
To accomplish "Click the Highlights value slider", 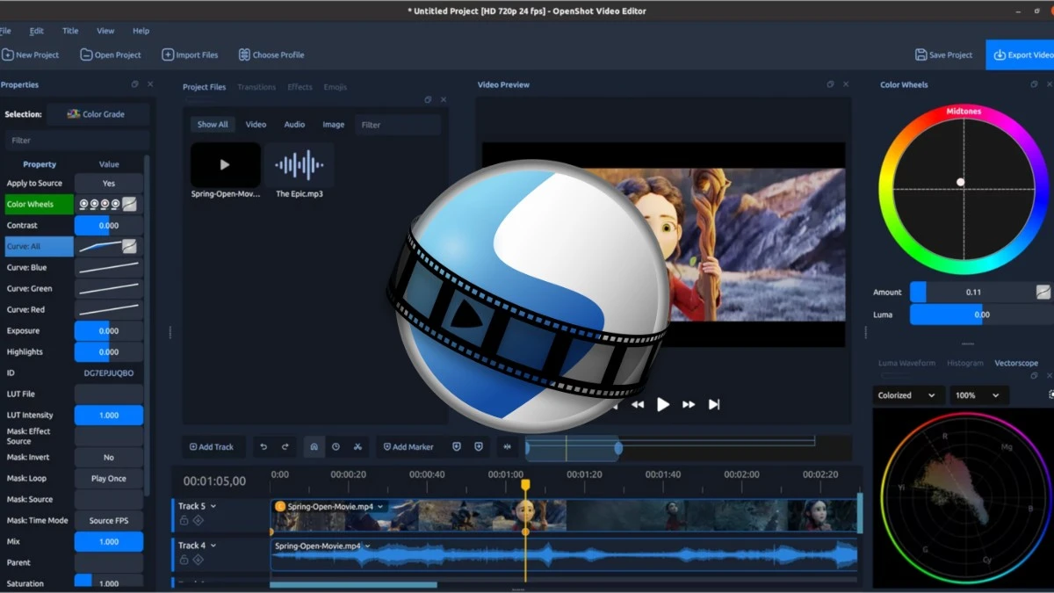I will 109,352.
